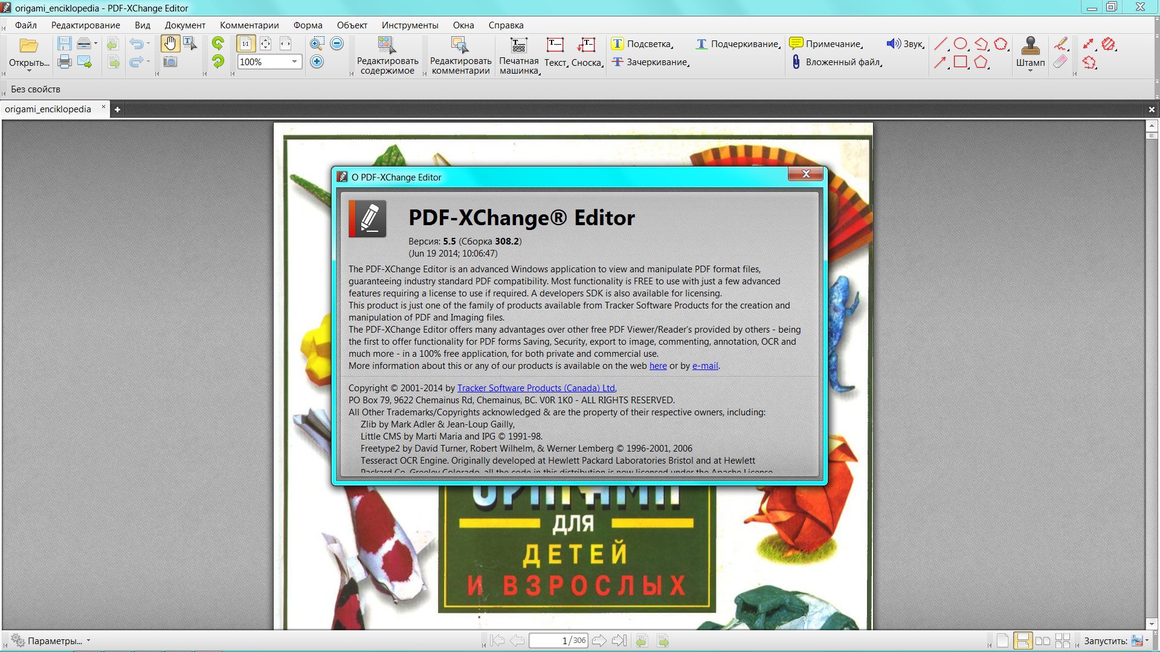The width and height of the screenshot is (1160, 652).
Task: Open the Документ menu
Action: 185,25
